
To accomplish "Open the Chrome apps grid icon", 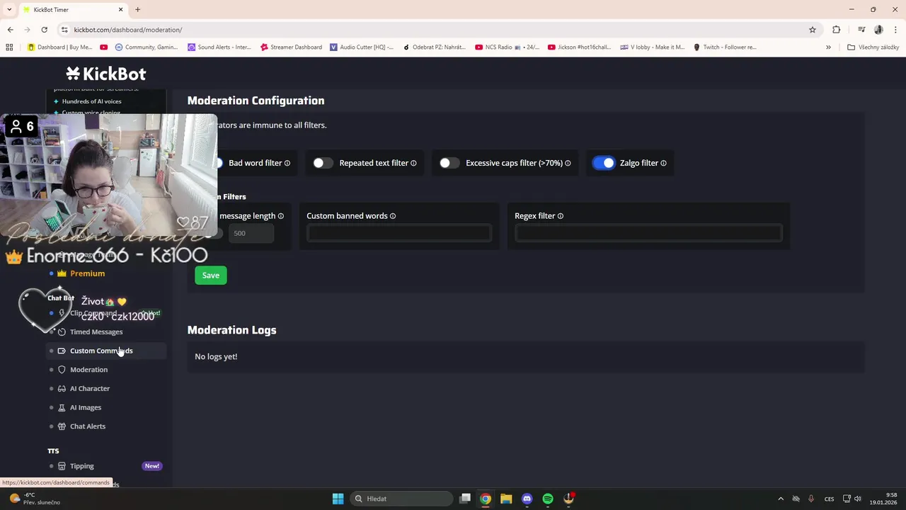I will click(9, 47).
